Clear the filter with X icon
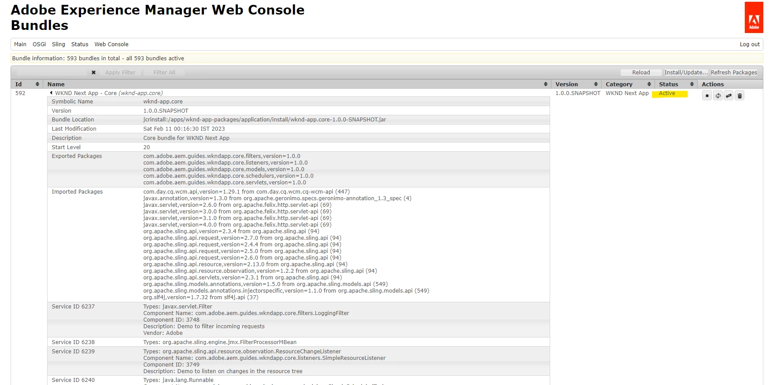The width and height of the screenshot is (773, 385). click(93, 73)
